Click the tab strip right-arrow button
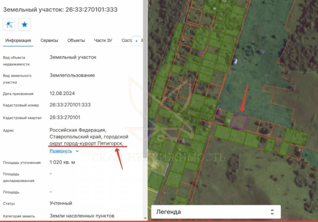Image resolution: width=318 pixels, height=222 pixels. click(x=136, y=41)
